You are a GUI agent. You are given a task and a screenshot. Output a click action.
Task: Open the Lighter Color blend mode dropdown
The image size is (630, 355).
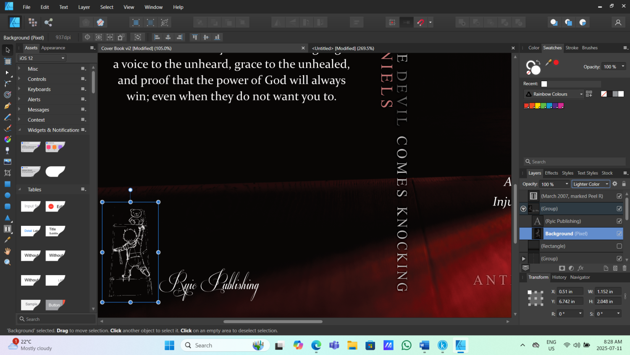(x=590, y=184)
